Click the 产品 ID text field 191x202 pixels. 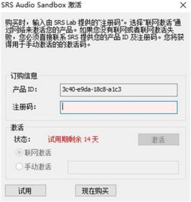point(119,90)
